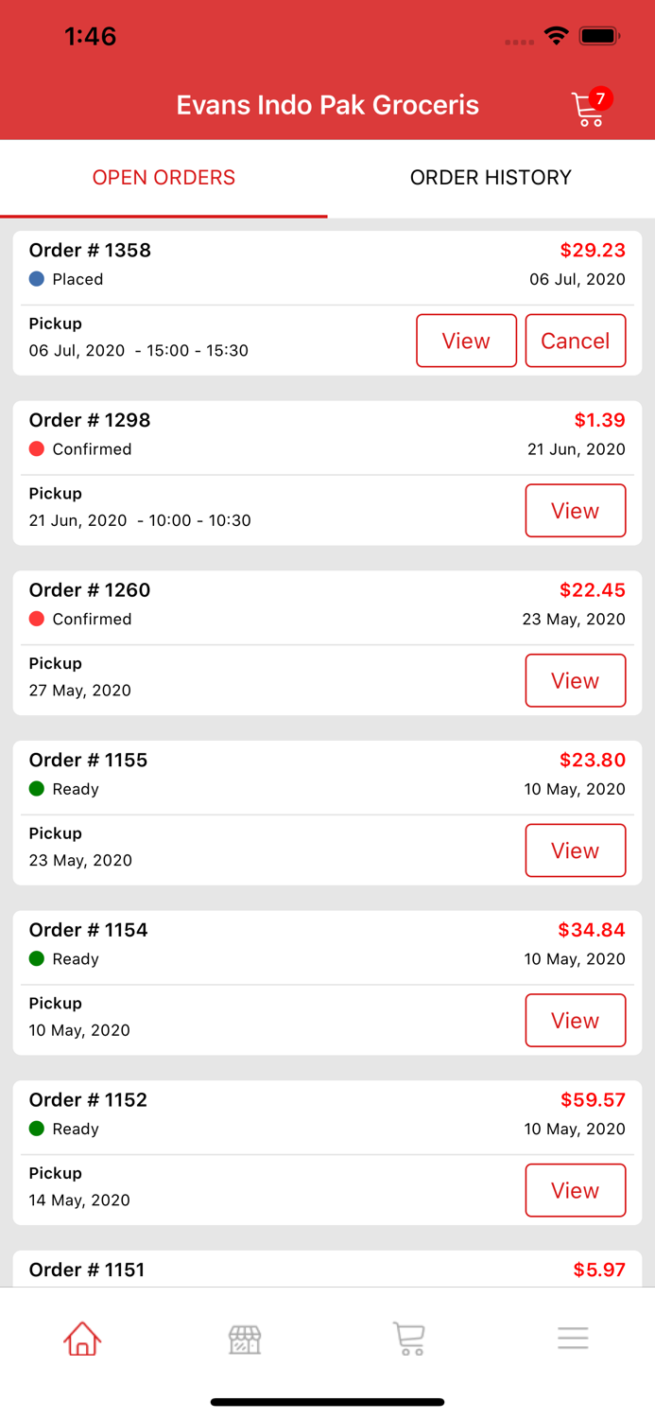Open the hamburger menu icon
This screenshot has height=1419, width=655.
pyautogui.click(x=573, y=1339)
